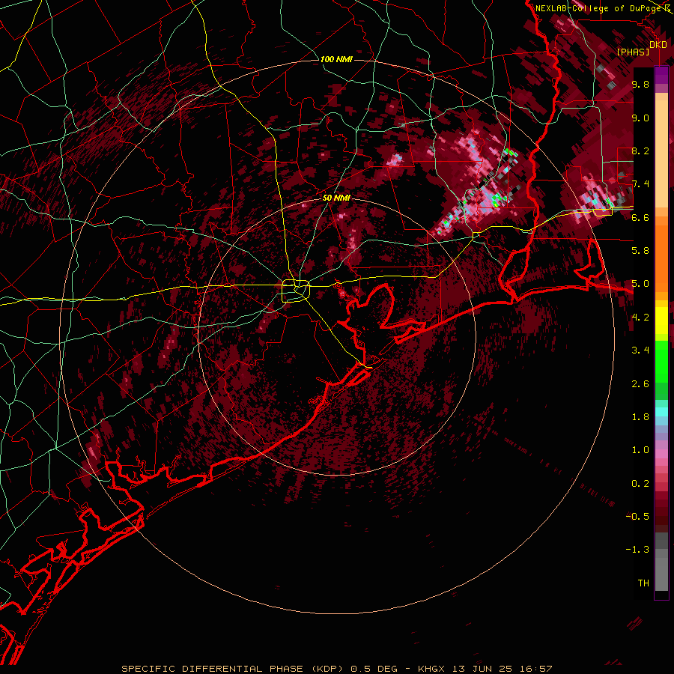Click the 50 NMI range ring label
This screenshot has height=674, width=674.
tap(336, 198)
